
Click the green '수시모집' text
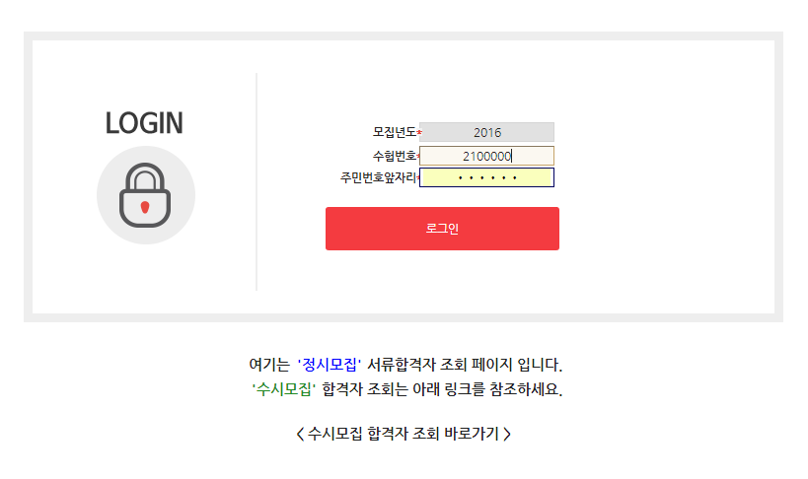[x=284, y=388]
